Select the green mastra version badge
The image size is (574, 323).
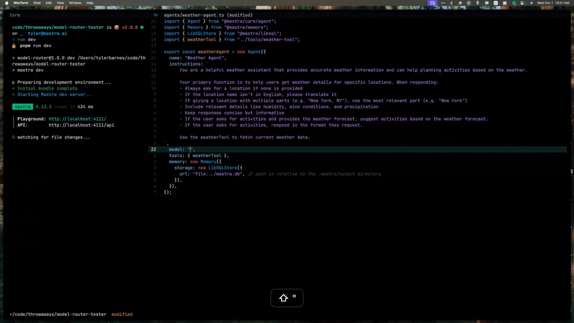pyautogui.click(x=22, y=106)
